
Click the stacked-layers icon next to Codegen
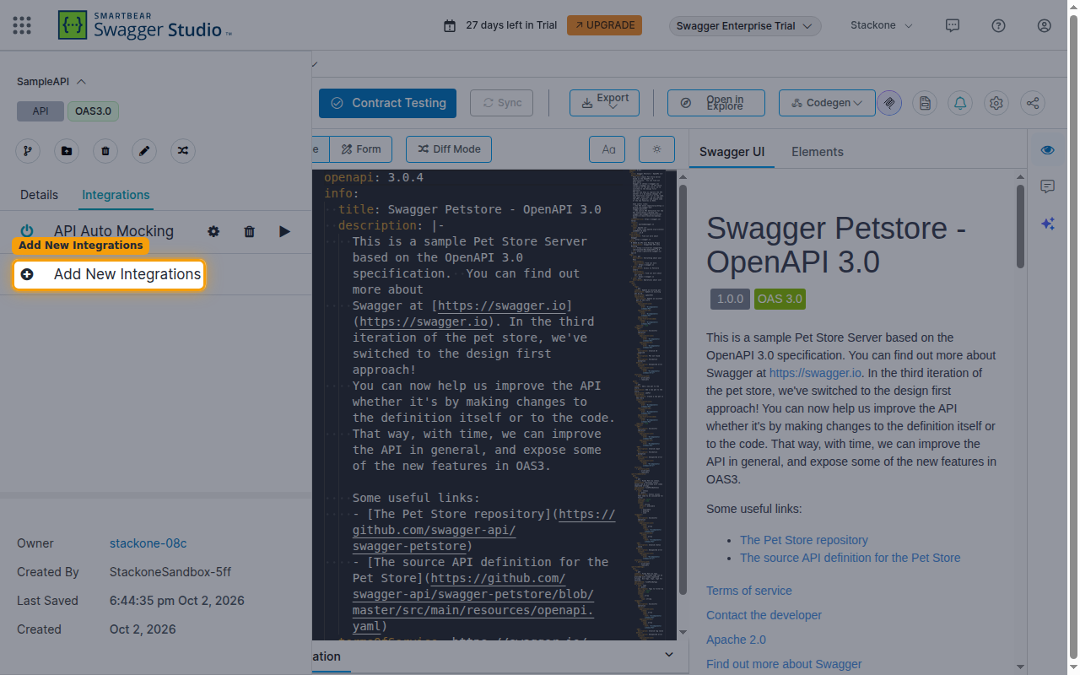[x=888, y=103]
